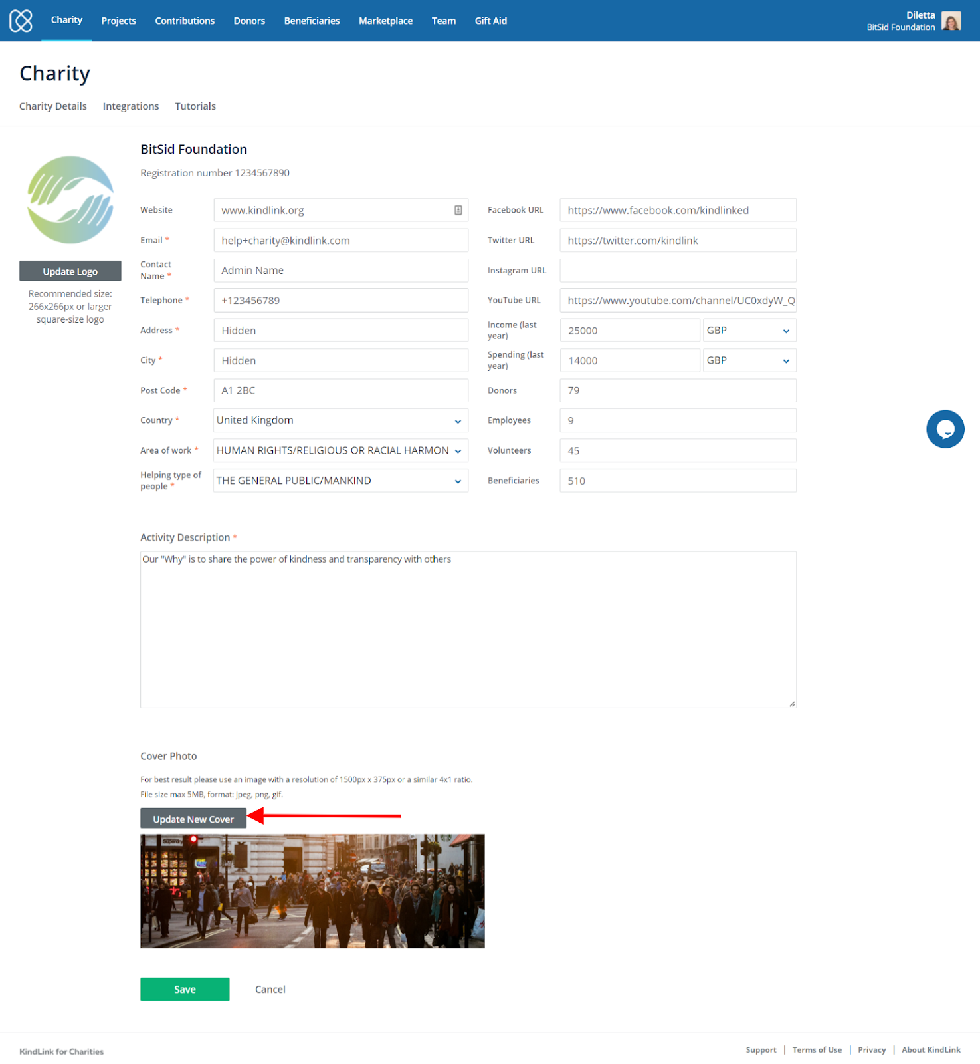Click the Update Logo button
980x1064 pixels.
pos(70,271)
